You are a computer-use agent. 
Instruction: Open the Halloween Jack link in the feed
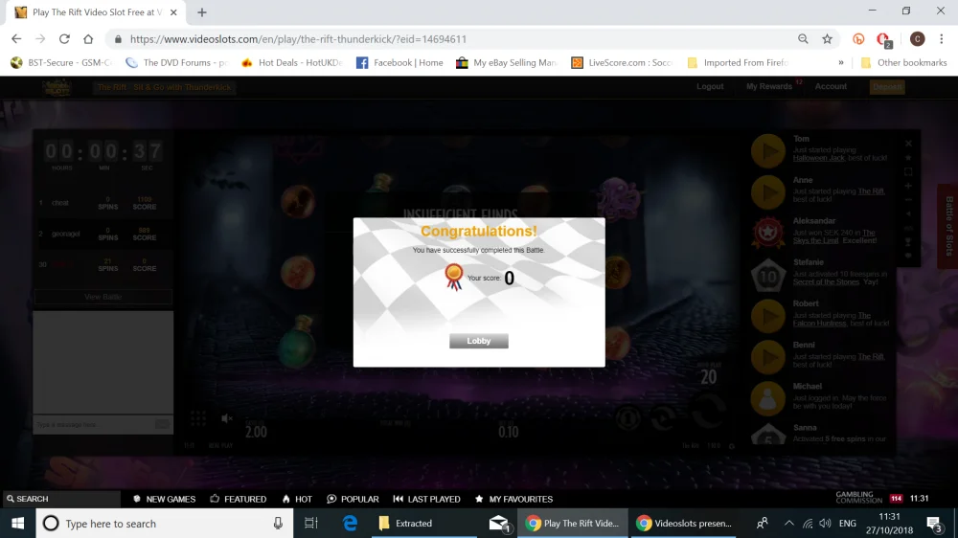819,158
